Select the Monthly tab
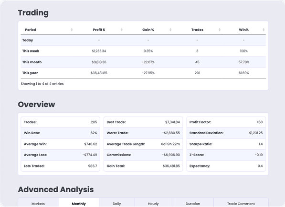Image resolution: width=285 pixels, height=207 pixels. (79, 204)
